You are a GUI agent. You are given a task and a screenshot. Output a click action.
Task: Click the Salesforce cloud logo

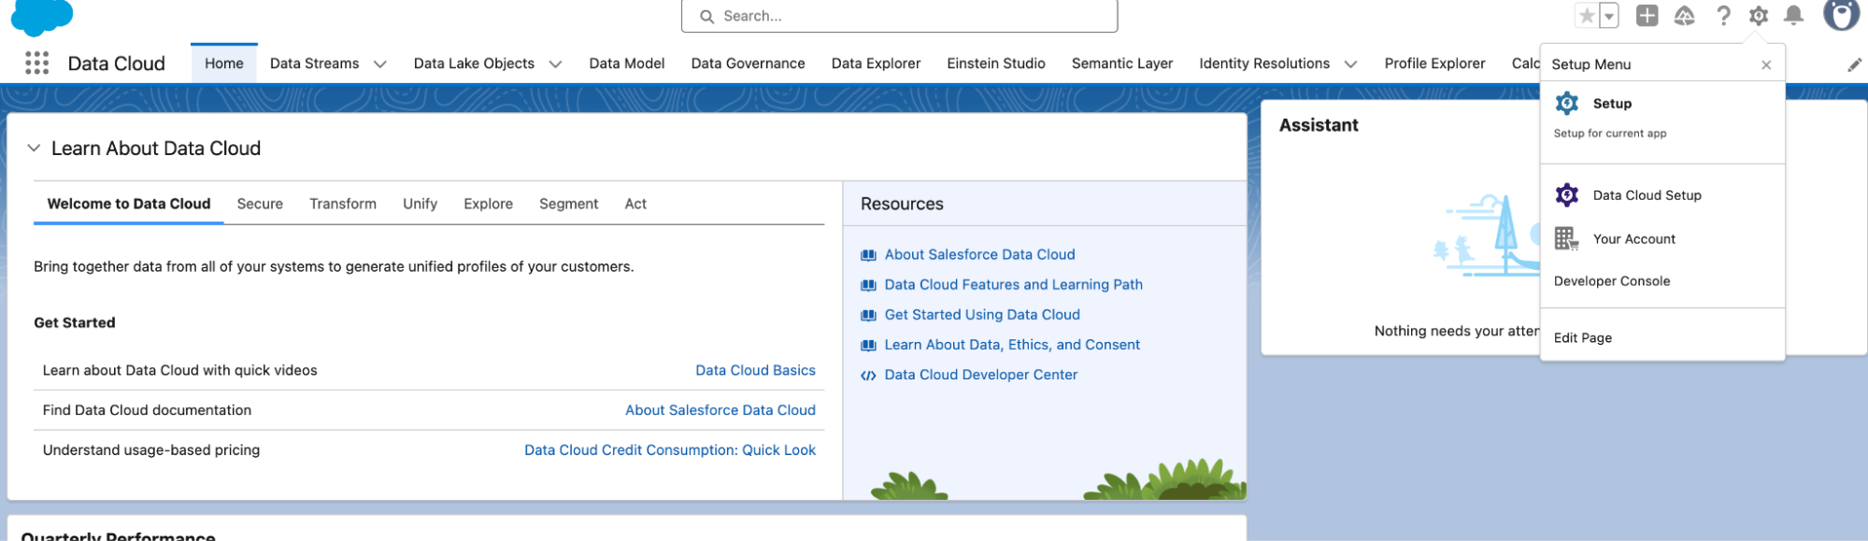pyautogui.click(x=42, y=17)
